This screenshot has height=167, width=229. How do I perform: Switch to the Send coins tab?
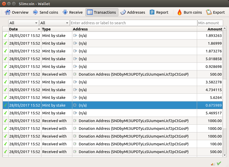pyautogui.click(x=46, y=12)
